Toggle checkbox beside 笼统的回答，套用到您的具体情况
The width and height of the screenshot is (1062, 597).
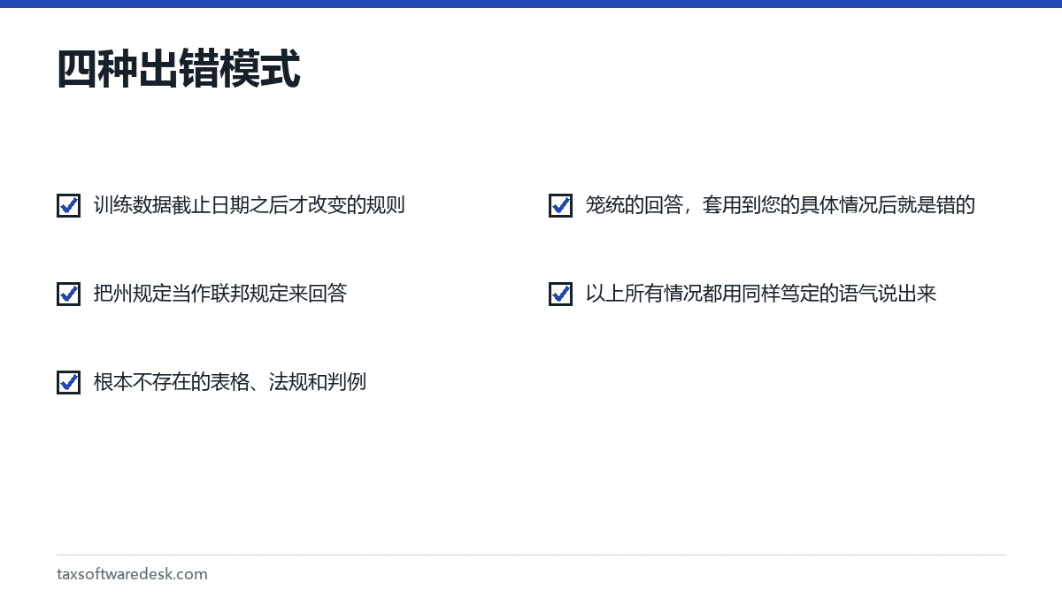click(x=561, y=205)
